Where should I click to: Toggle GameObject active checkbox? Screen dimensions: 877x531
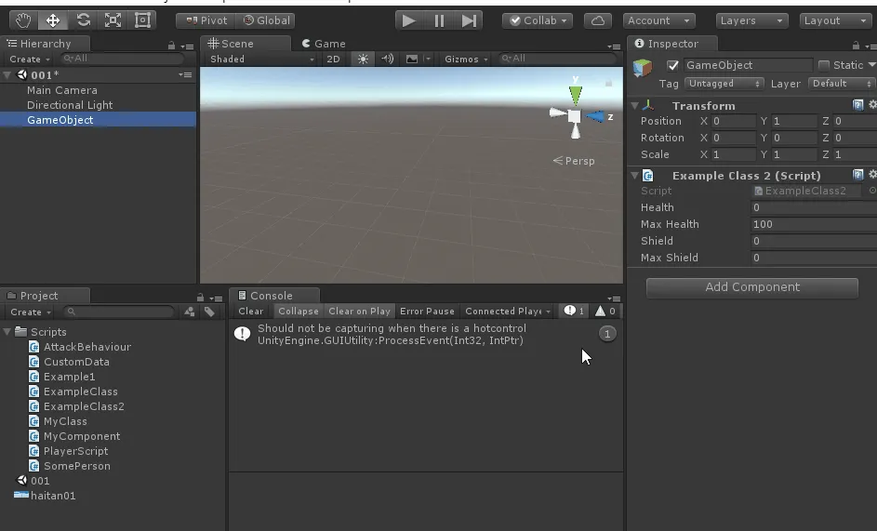[672, 65]
